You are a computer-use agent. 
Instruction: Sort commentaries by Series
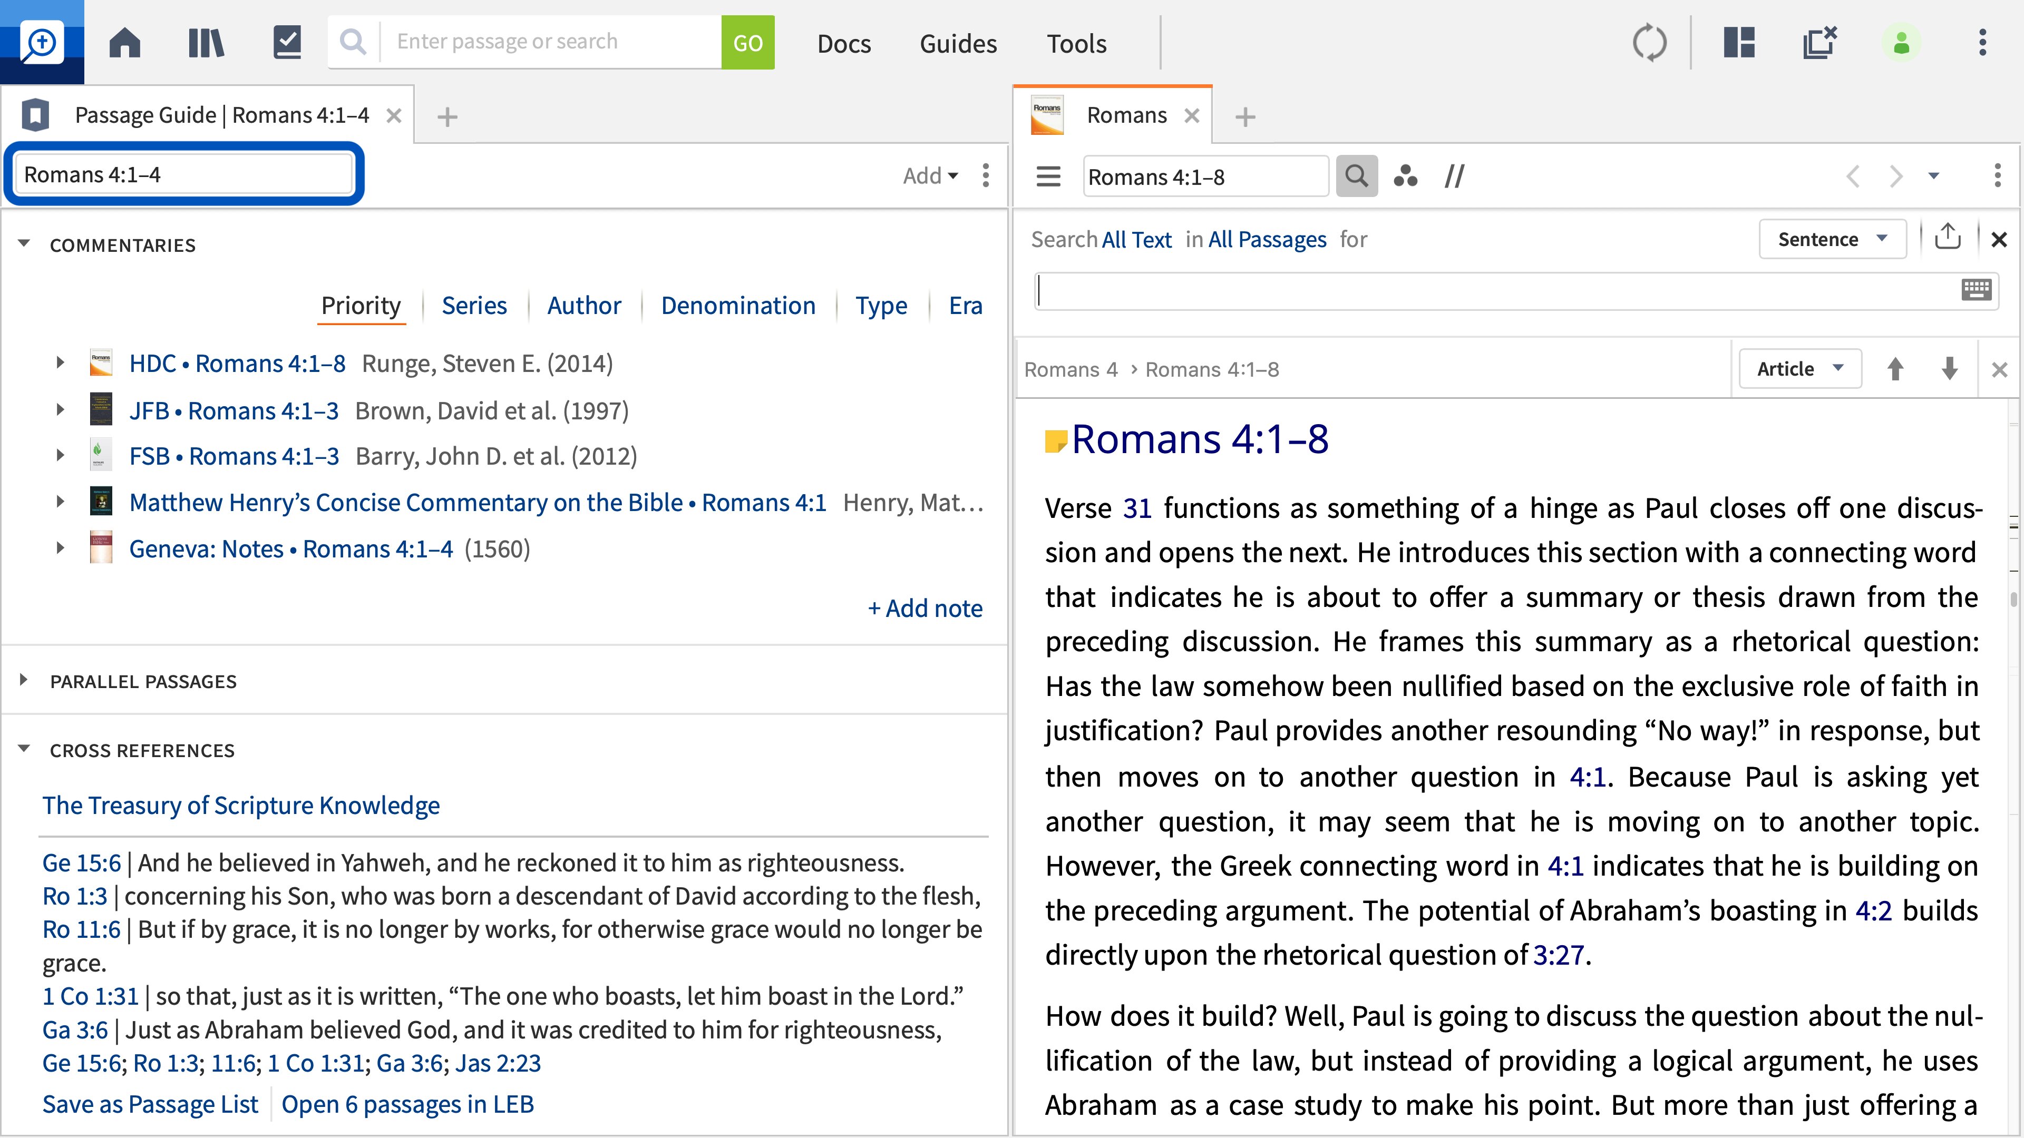click(474, 306)
